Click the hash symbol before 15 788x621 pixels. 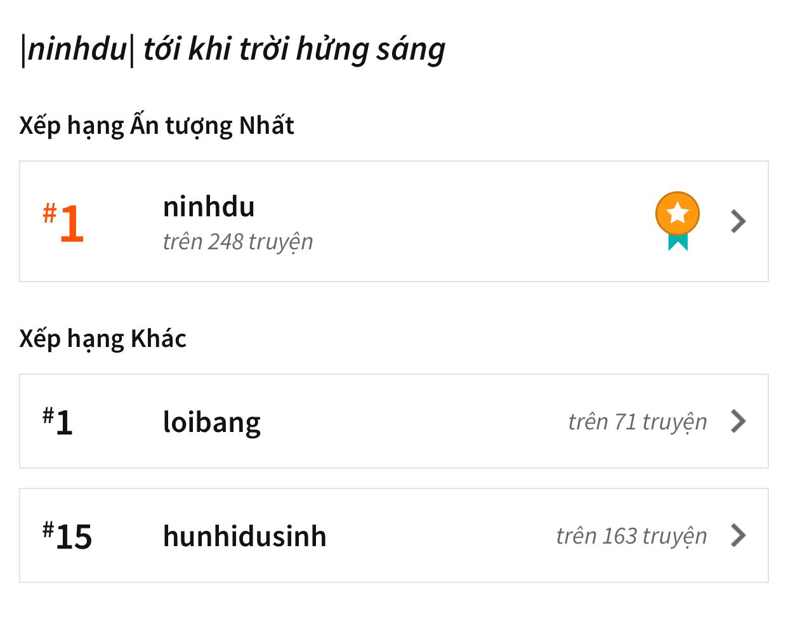pyautogui.click(x=48, y=529)
